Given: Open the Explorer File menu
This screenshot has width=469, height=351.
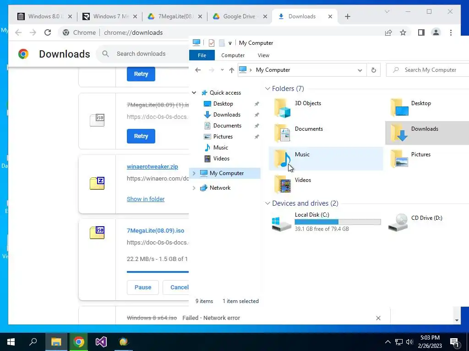Looking at the screenshot, I should click(202, 55).
